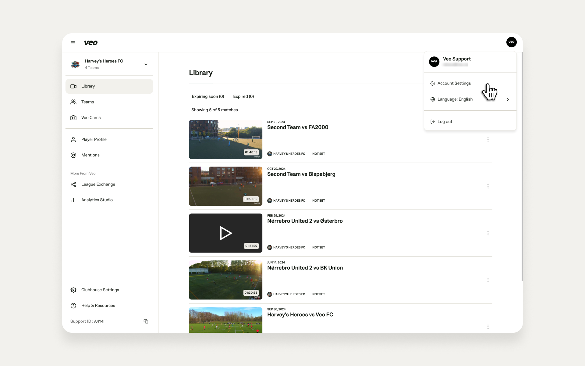Screen dimensions: 585x366
Task: Log out from the profile menu
Action: [x=470, y=122]
